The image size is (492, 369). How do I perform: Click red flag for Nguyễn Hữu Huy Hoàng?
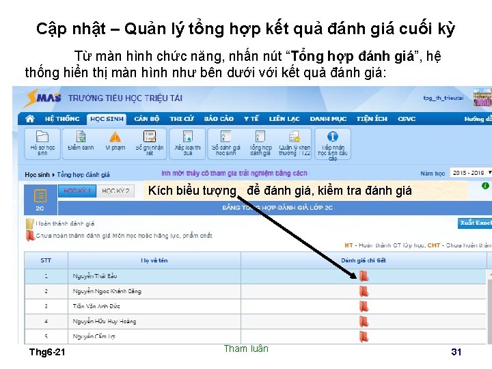pyautogui.click(x=364, y=321)
